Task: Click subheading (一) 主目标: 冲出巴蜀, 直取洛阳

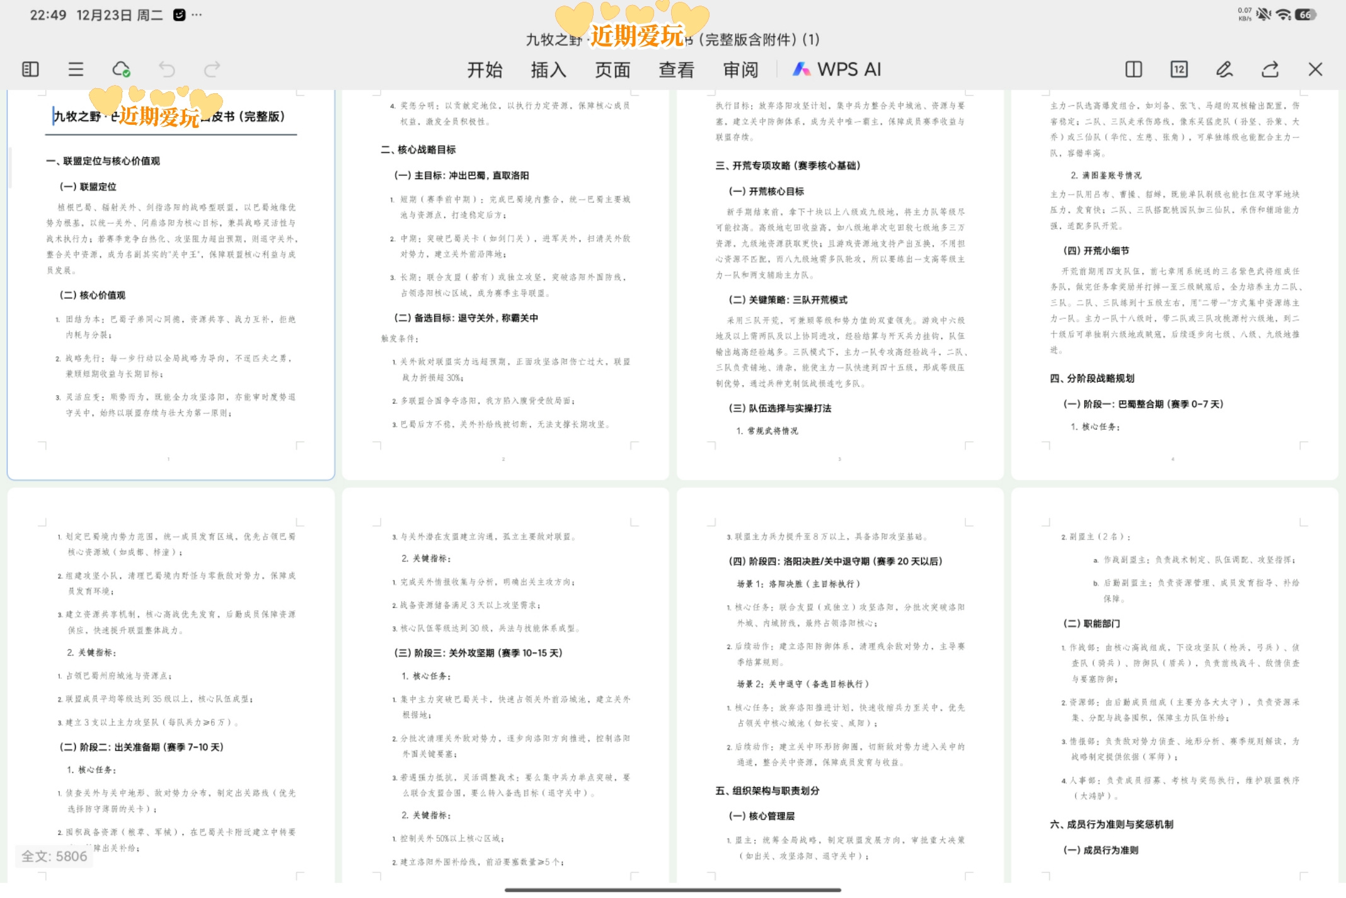Action: (x=461, y=175)
